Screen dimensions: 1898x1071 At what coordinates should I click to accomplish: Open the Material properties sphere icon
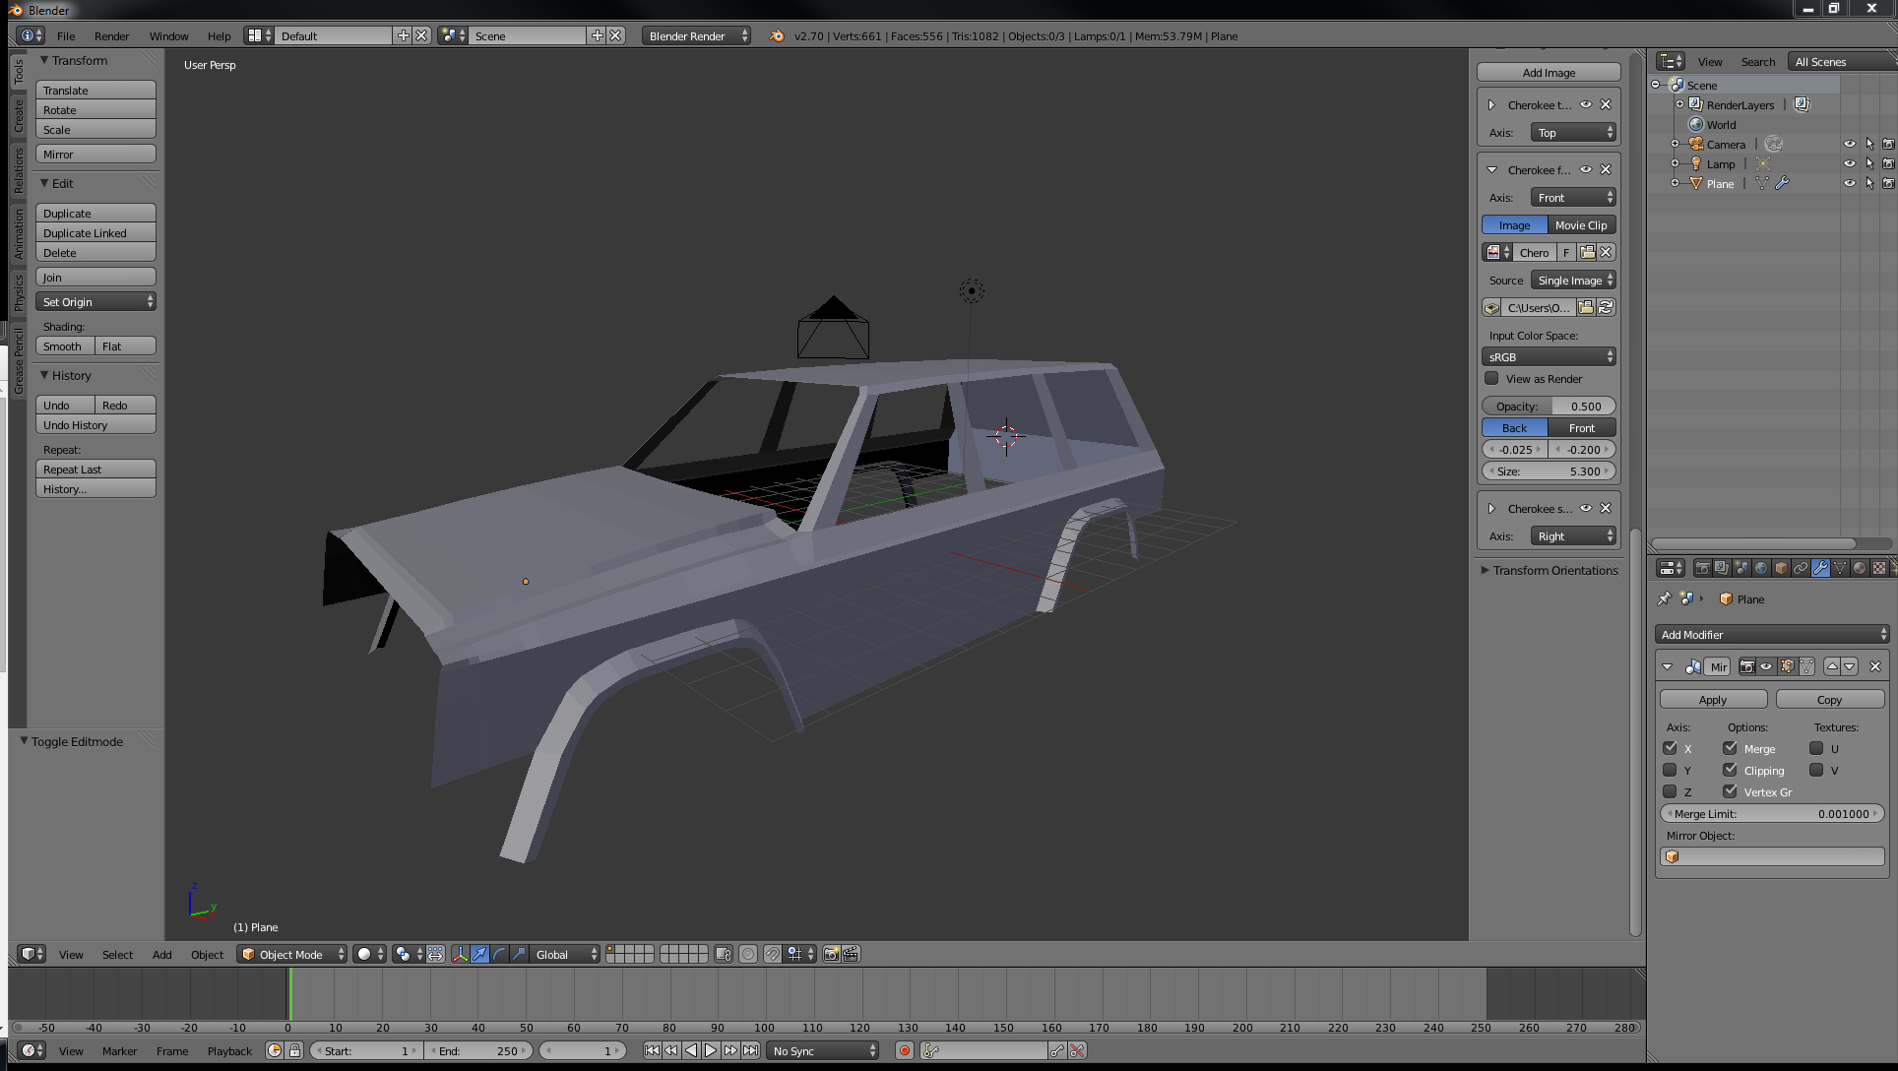pyautogui.click(x=1860, y=568)
